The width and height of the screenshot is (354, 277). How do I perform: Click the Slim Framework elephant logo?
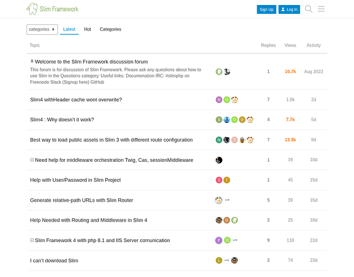point(53,9)
